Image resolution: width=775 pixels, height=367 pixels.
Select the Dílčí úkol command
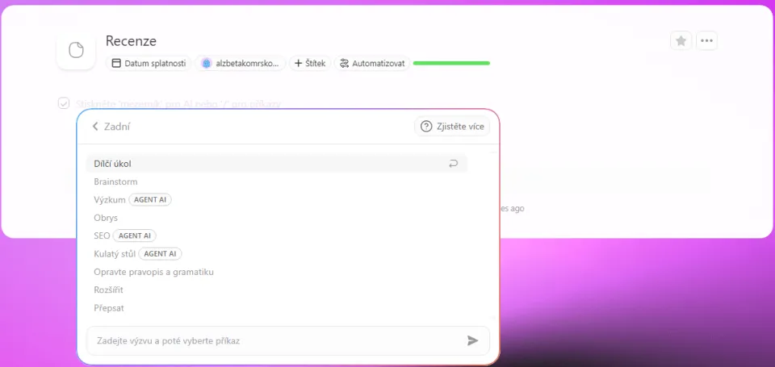(277, 164)
